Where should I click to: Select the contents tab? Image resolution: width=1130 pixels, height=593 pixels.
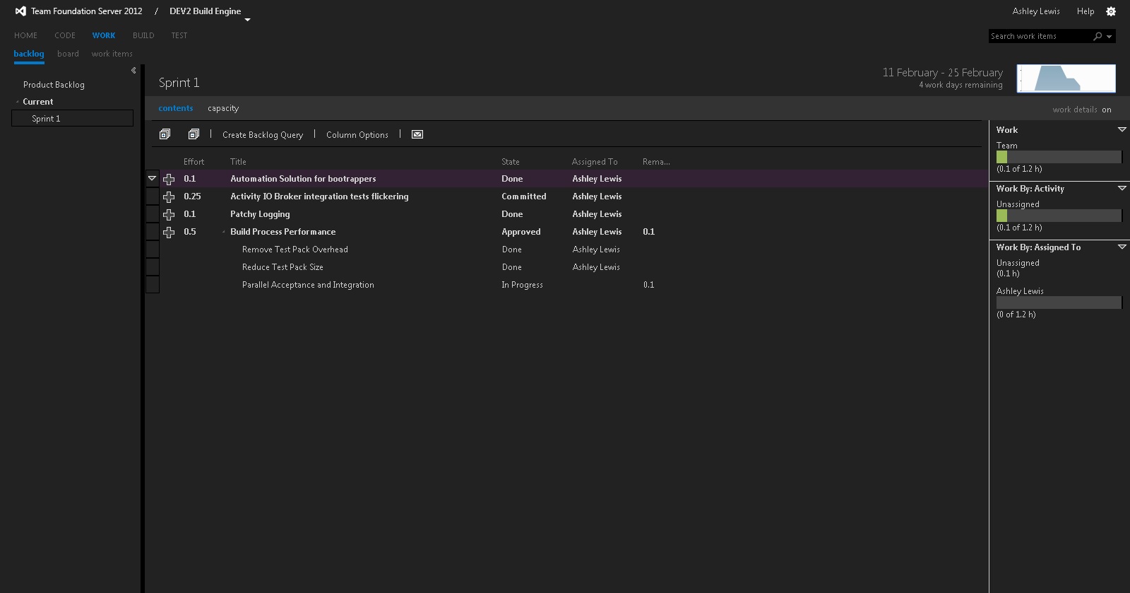(176, 108)
